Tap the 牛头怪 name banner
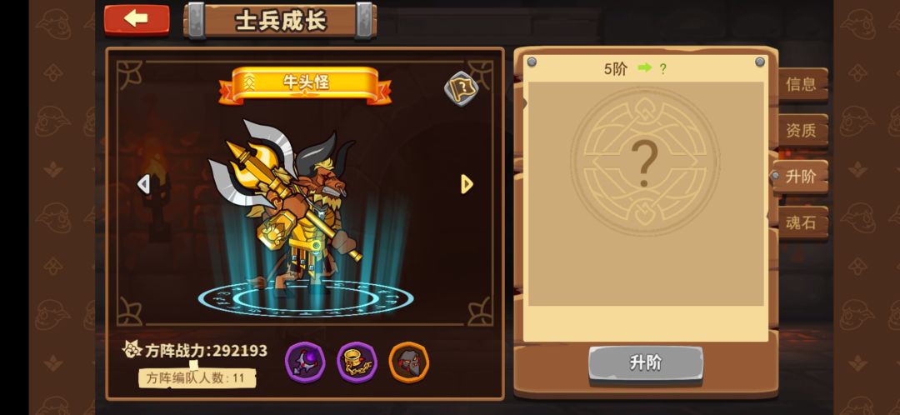 (305, 84)
